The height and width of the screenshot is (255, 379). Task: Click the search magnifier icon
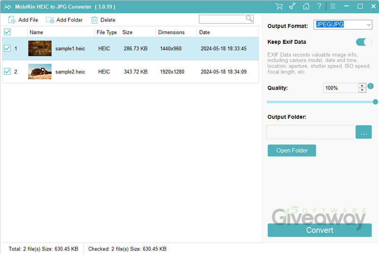pos(249,19)
